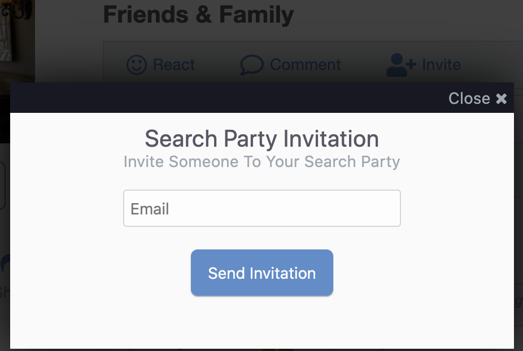Image resolution: width=523 pixels, height=351 pixels.
Task: Click the cut-off 'Sh' label at bottom left
Action: [x=5, y=293]
